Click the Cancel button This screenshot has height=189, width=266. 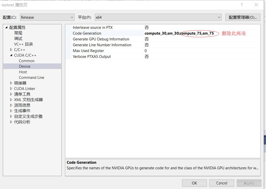222,183
